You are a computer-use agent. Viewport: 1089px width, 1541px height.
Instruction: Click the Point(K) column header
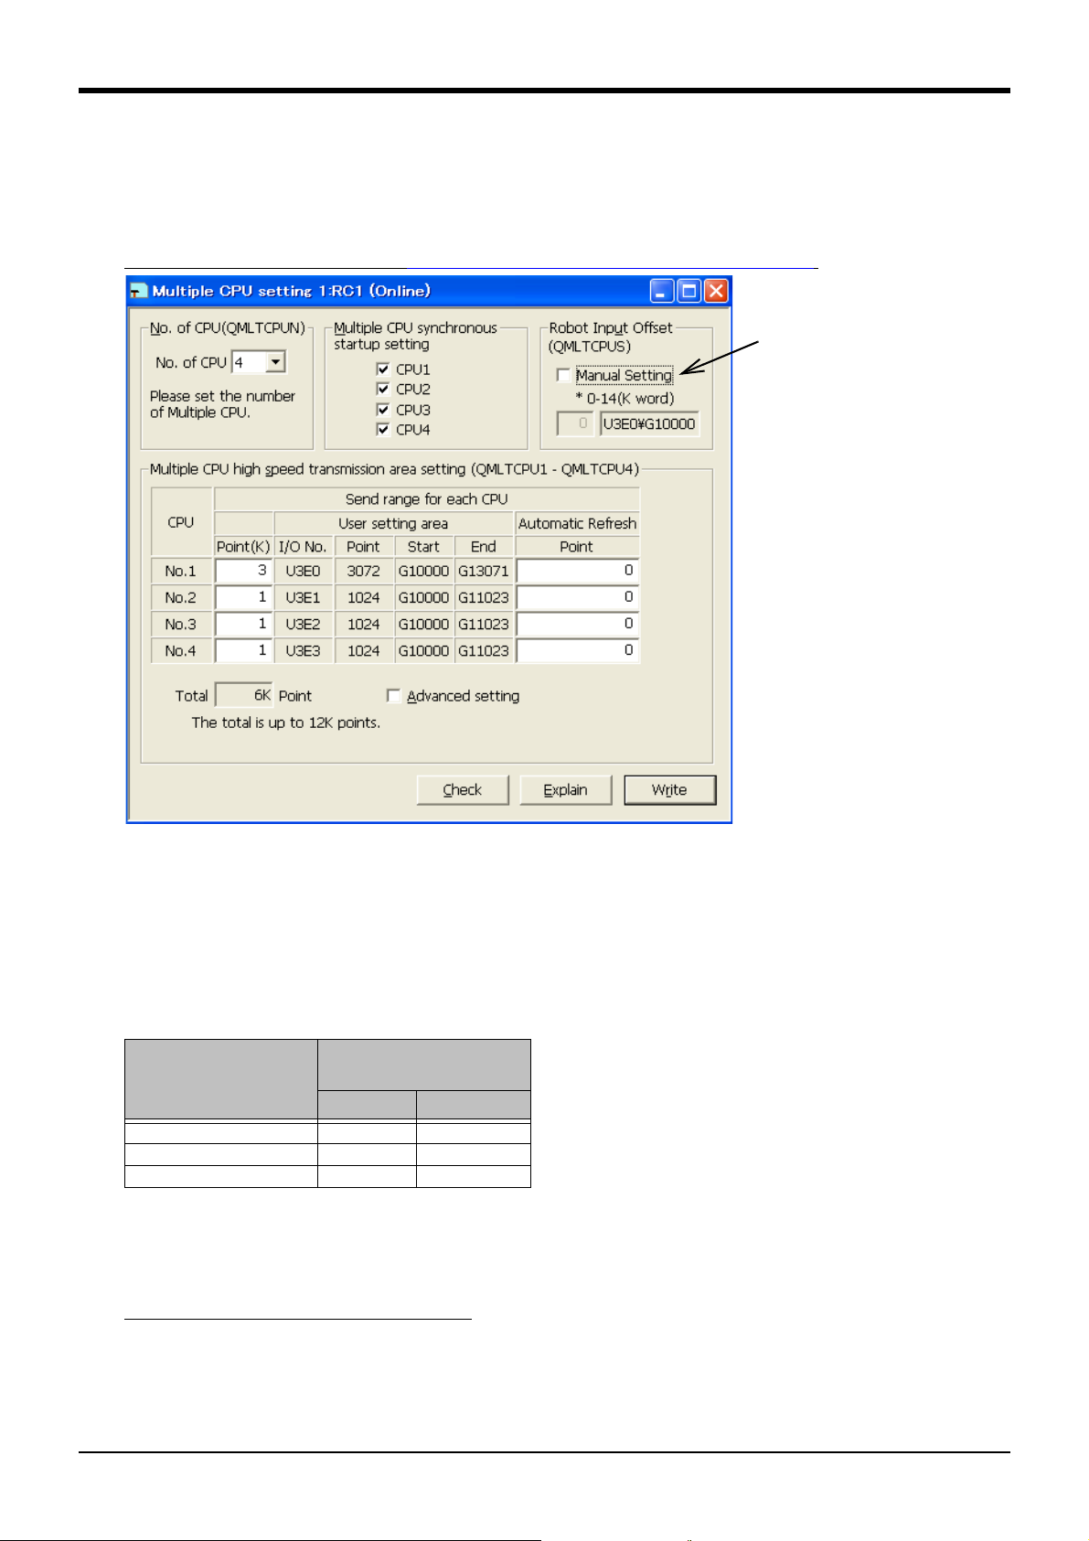tap(243, 547)
